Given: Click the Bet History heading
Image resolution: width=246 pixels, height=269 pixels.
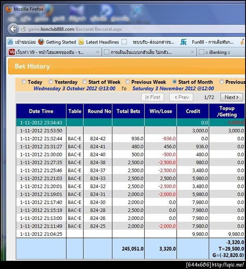Looking at the screenshot, I should click(x=32, y=66).
